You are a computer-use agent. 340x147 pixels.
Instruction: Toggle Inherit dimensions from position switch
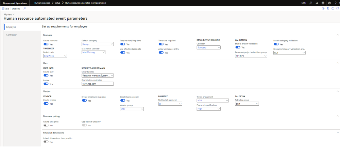click(x=46, y=142)
